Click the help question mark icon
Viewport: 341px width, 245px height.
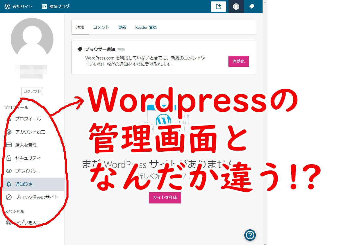(250, 235)
